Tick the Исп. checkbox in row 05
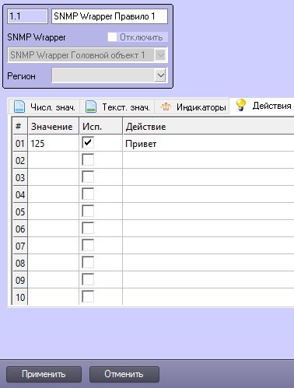This screenshot has height=388, width=294. (88, 211)
